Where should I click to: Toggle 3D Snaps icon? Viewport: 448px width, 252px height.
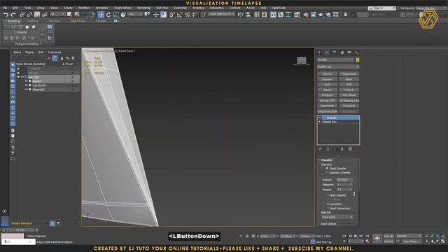click(171, 15)
